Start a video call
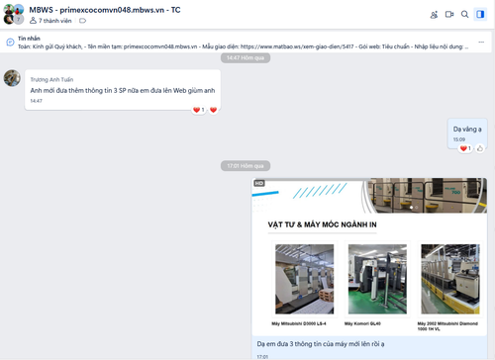 [449, 14]
